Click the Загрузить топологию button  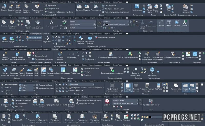pyautogui.click(x=90, y=69)
